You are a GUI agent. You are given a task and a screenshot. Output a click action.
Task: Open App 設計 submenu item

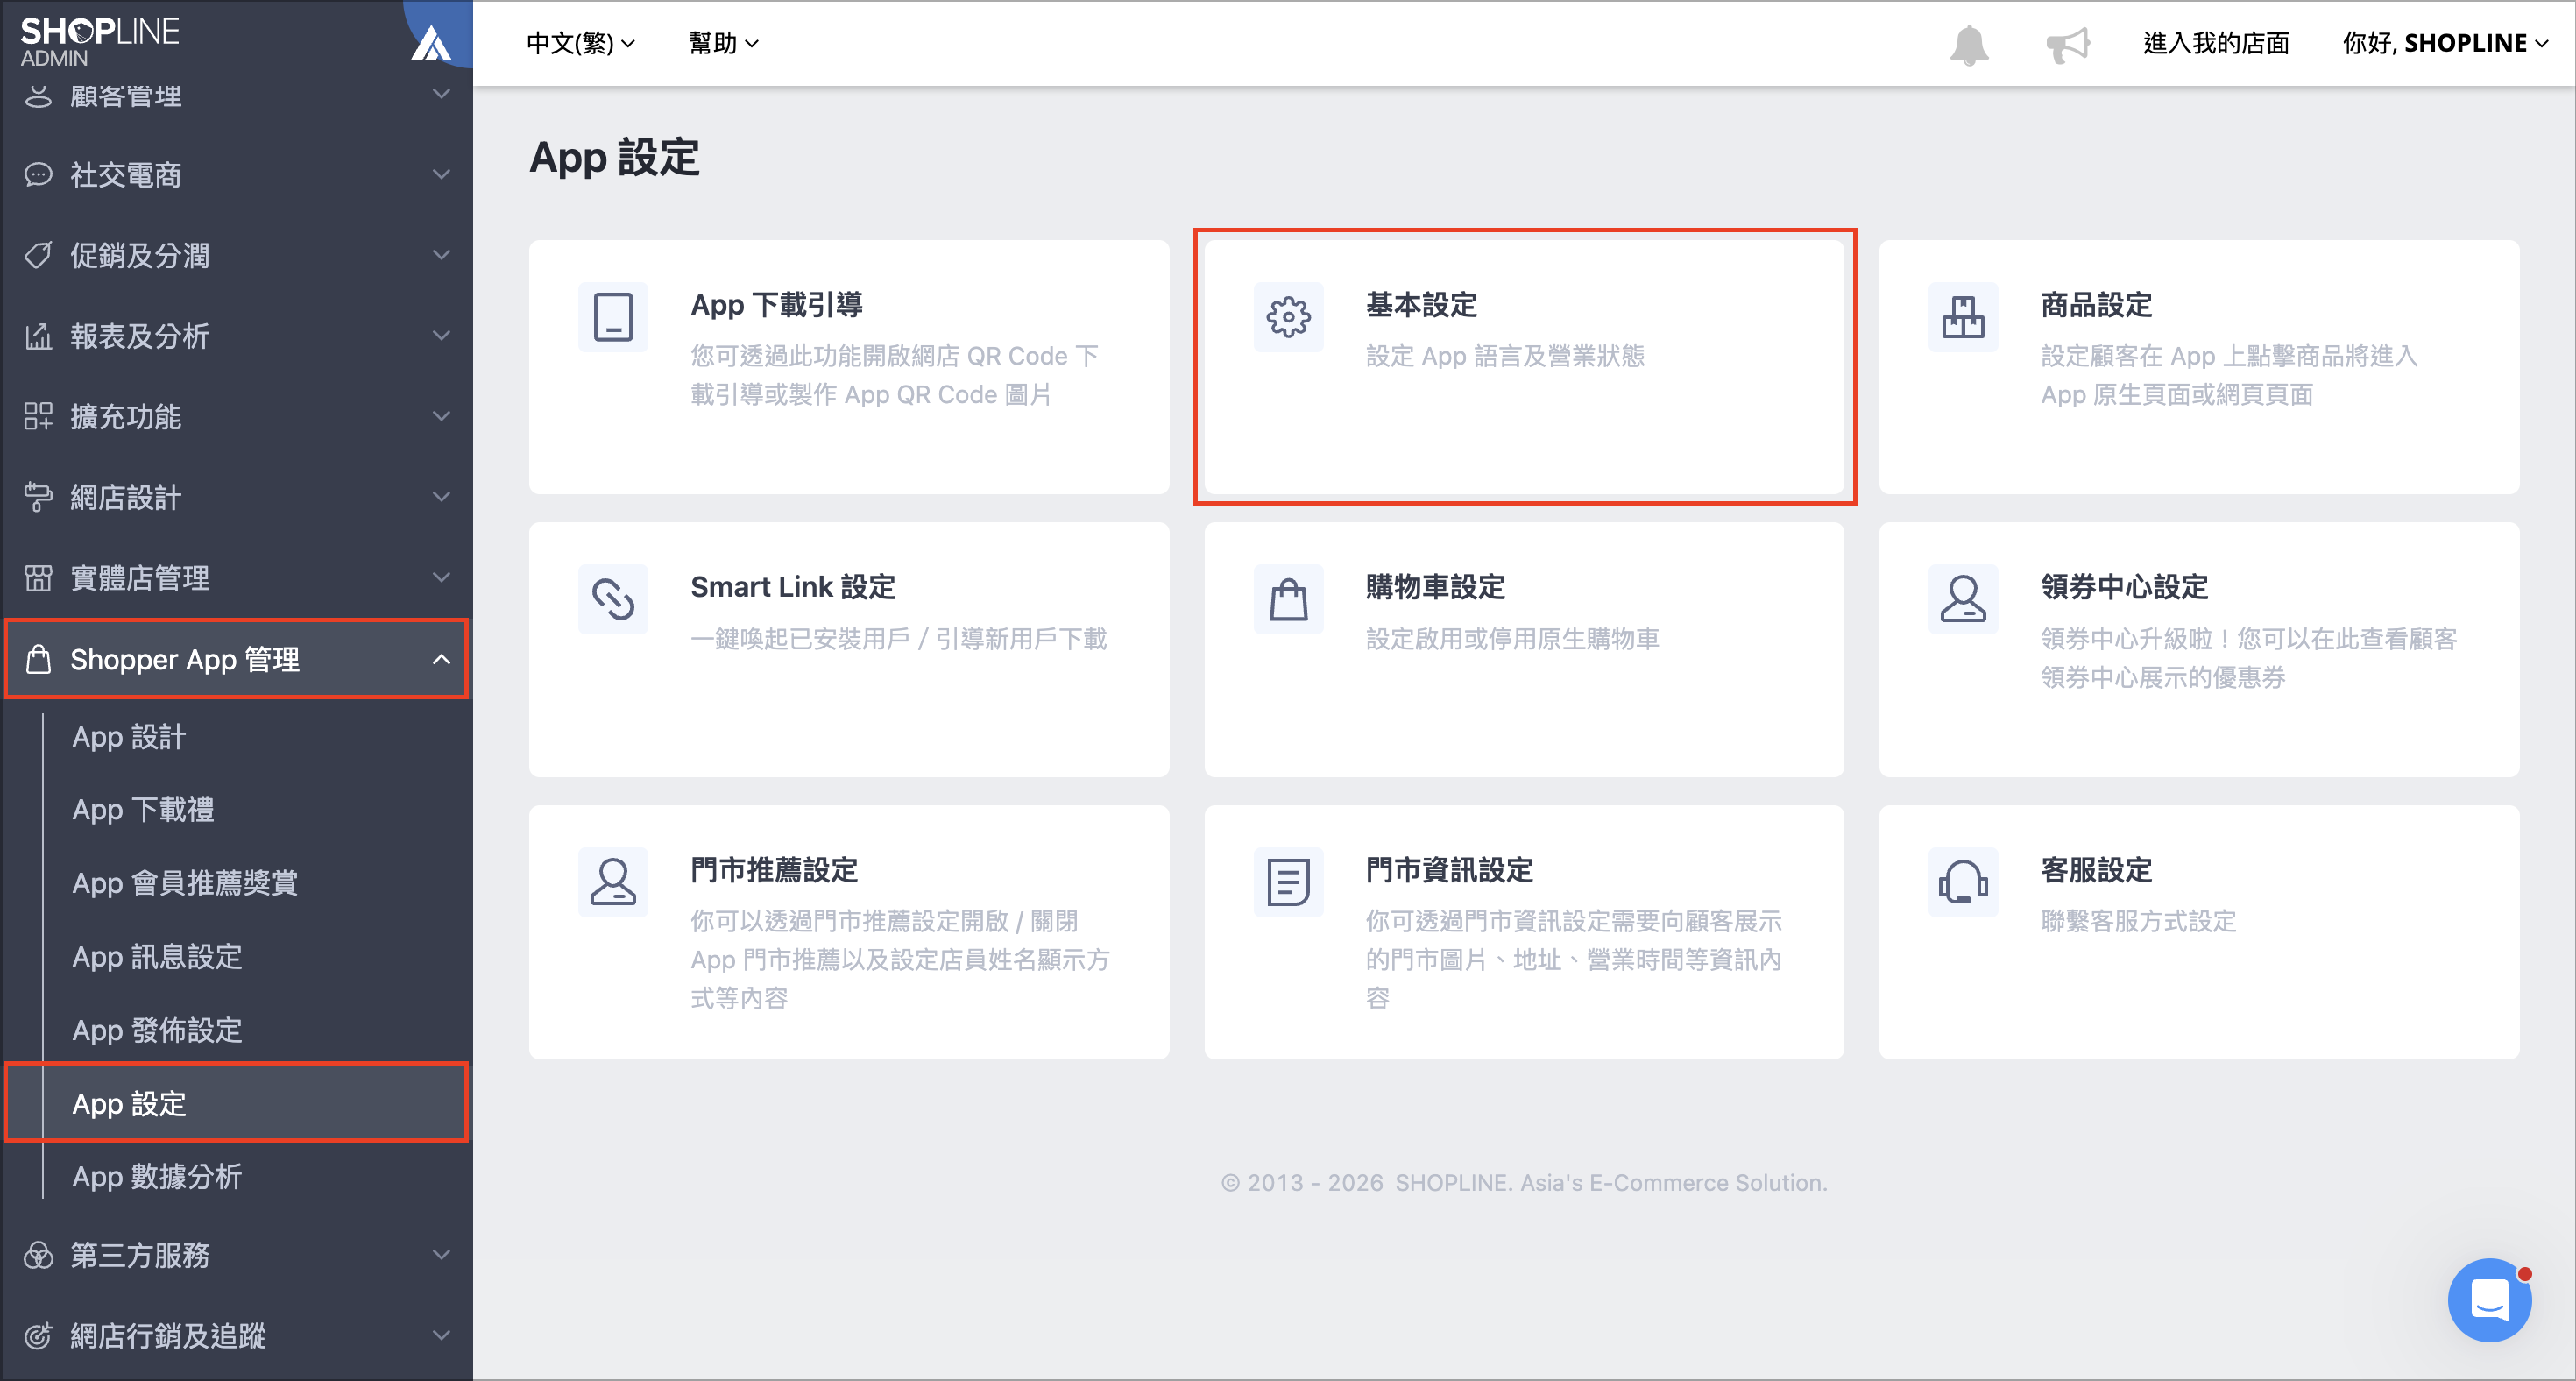[x=129, y=737]
